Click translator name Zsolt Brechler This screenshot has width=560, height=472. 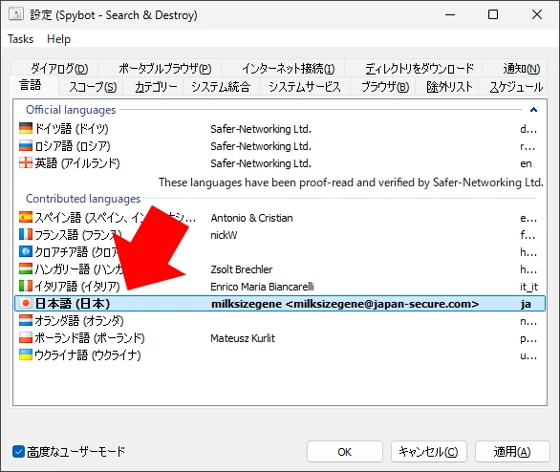[x=242, y=269]
